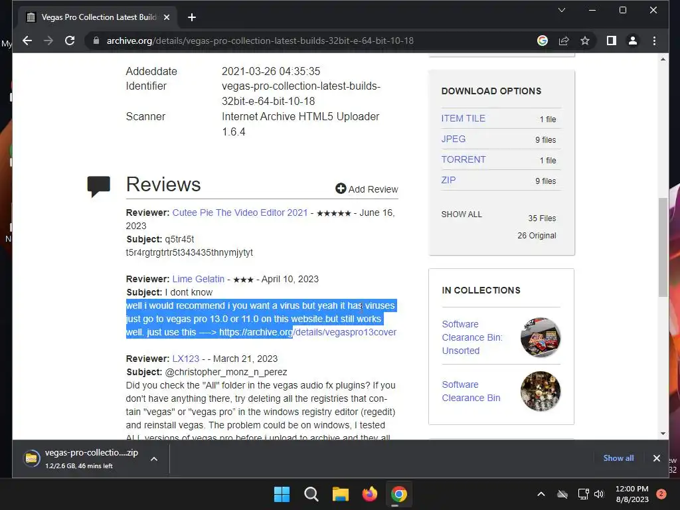Click the share page icon
The height and width of the screenshot is (510, 680).
(x=564, y=41)
